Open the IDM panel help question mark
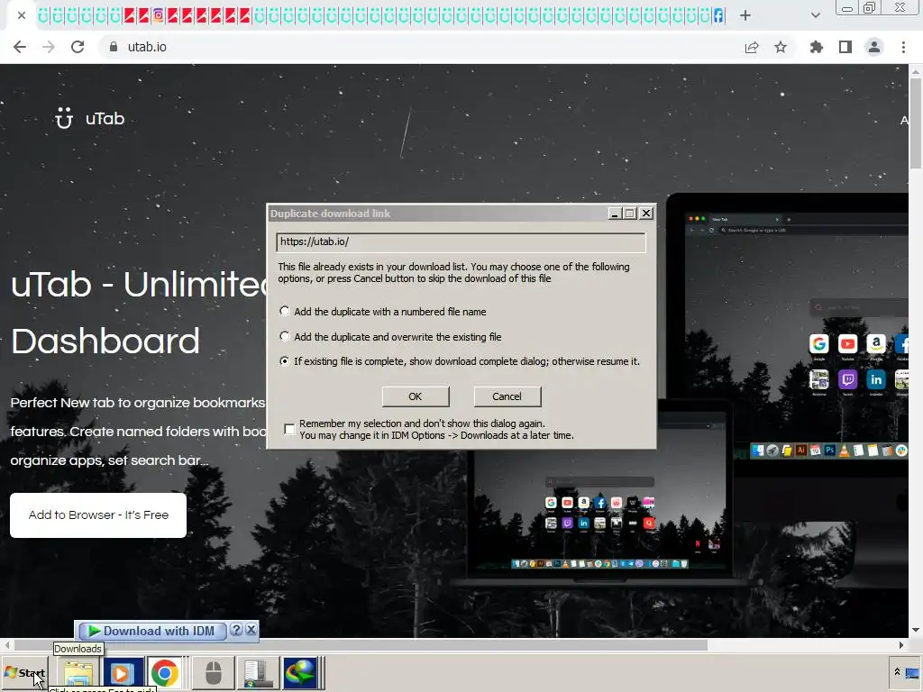Image resolution: width=923 pixels, height=692 pixels. [x=237, y=630]
